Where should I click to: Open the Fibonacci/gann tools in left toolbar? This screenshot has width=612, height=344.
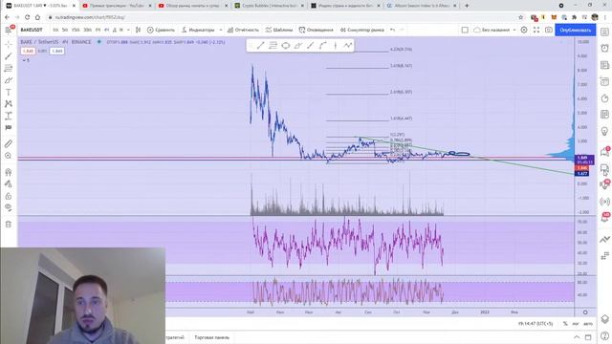tap(9, 68)
